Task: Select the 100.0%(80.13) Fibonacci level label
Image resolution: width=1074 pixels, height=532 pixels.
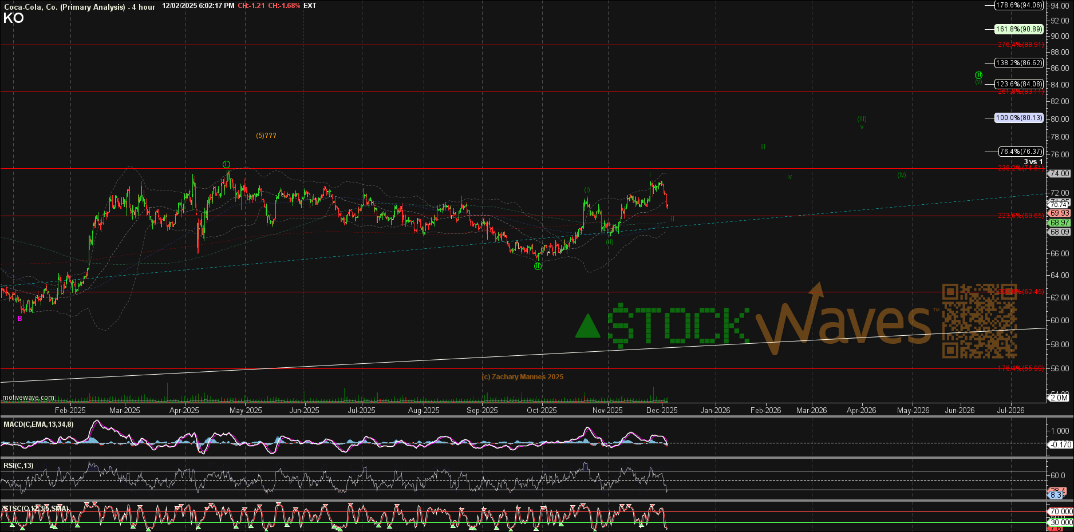Action: coord(1018,118)
